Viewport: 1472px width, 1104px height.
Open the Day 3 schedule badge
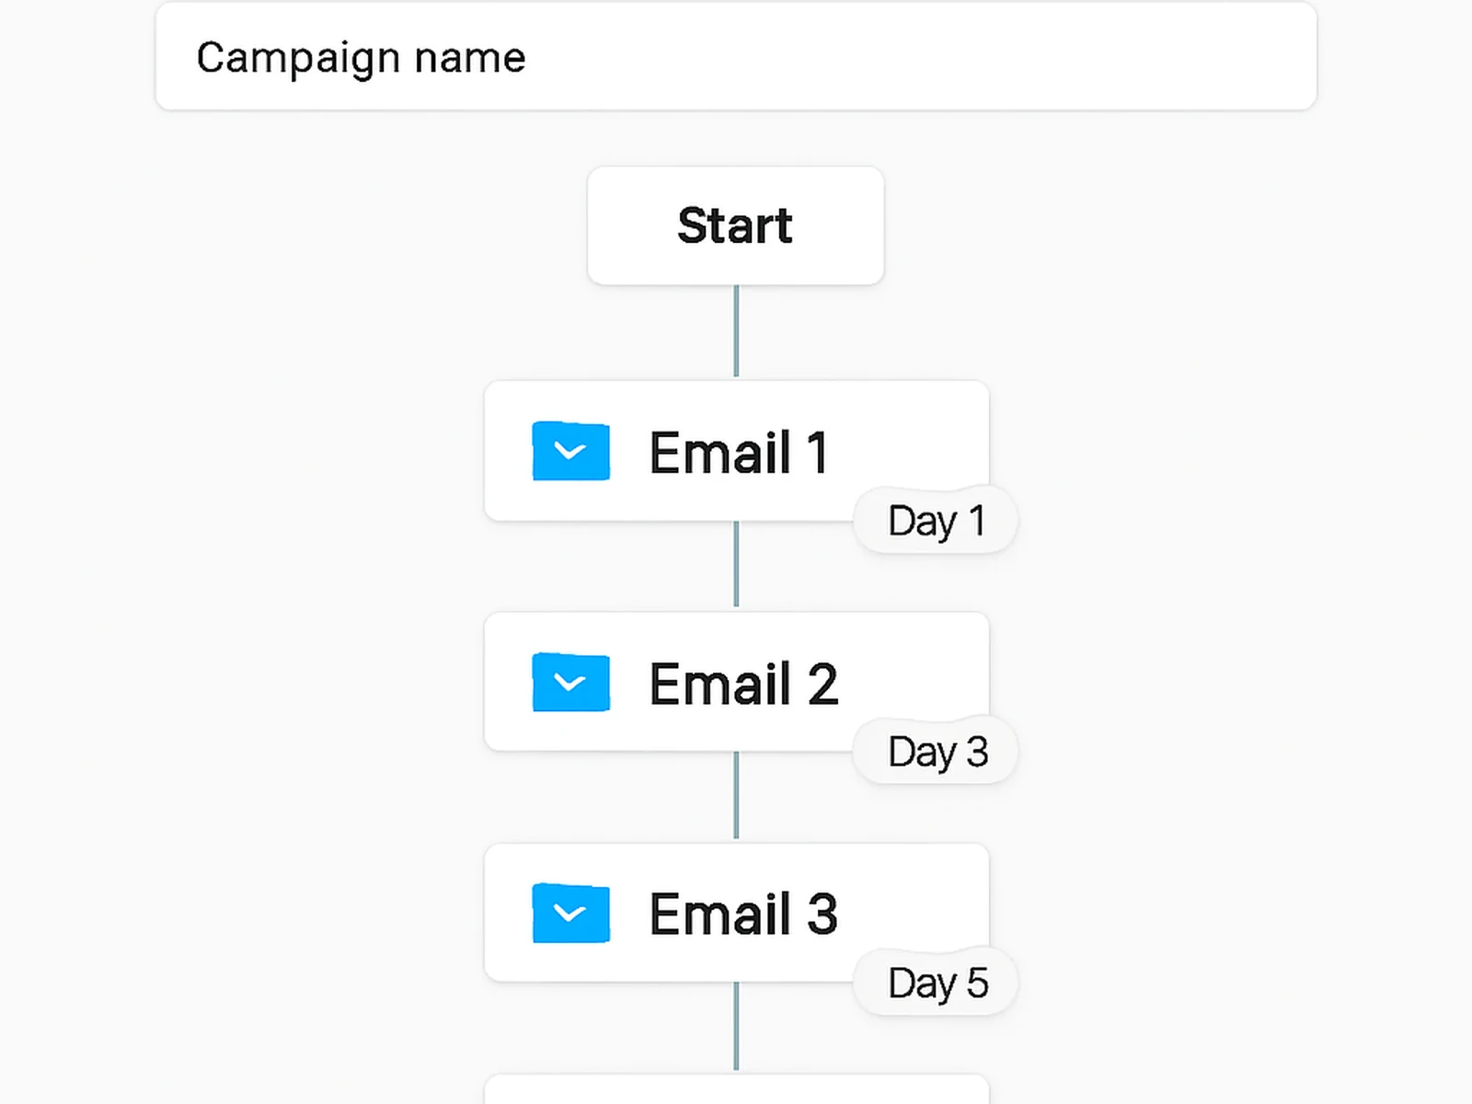935,751
